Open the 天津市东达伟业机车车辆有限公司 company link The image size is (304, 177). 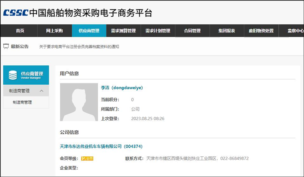pyautogui.click(x=101, y=146)
